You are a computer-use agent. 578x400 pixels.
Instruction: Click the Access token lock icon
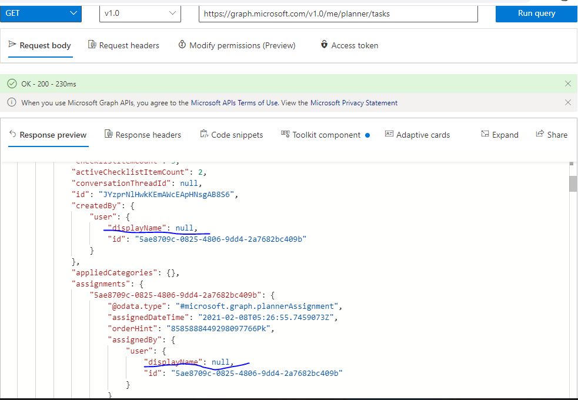[x=324, y=44]
